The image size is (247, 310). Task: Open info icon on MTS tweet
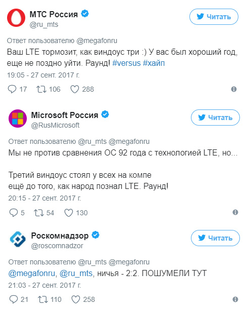[233, 89]
